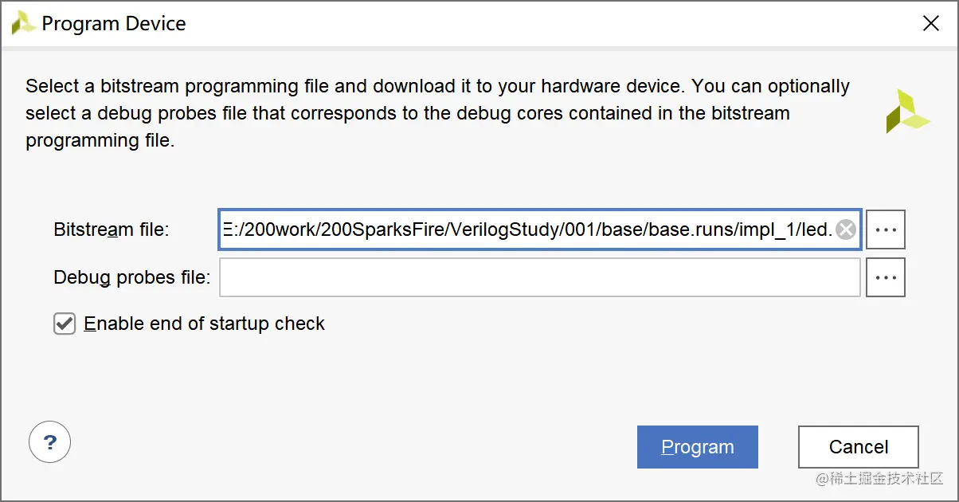Screen dimensions: 959x502
Task: Click the "Bitstream file:" label
Action: coord(112,230)
